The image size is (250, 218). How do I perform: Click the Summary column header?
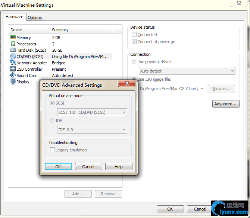(x=81, y=30)
